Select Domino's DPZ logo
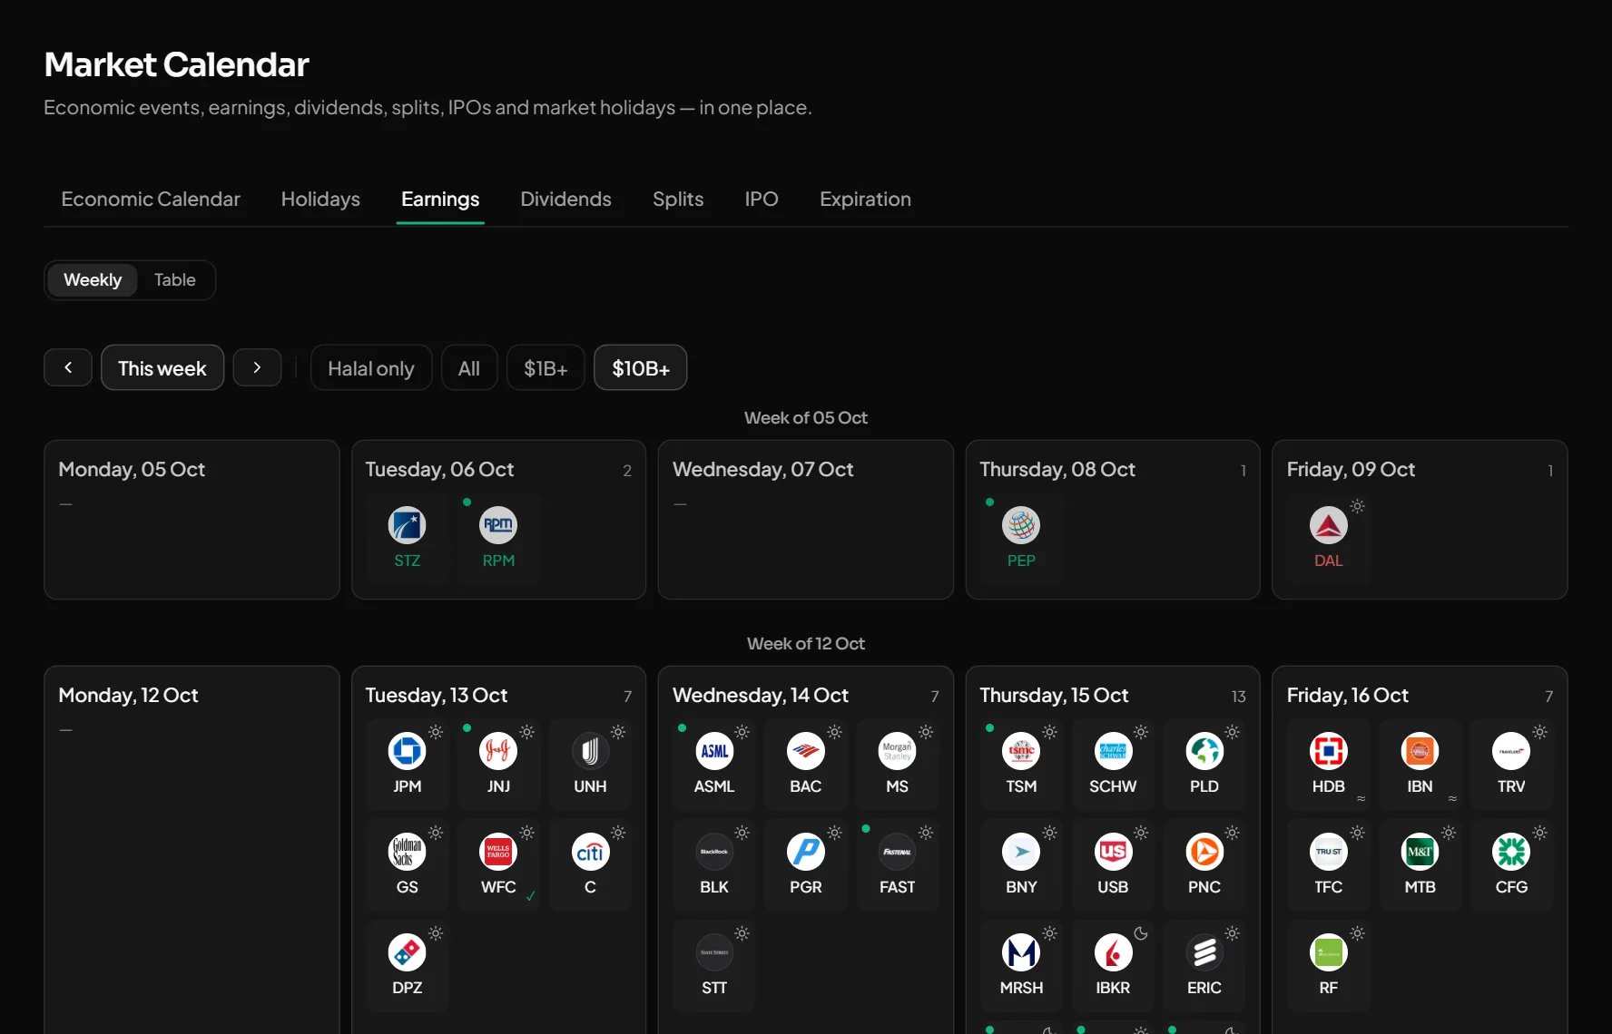 tap(407, 952)
